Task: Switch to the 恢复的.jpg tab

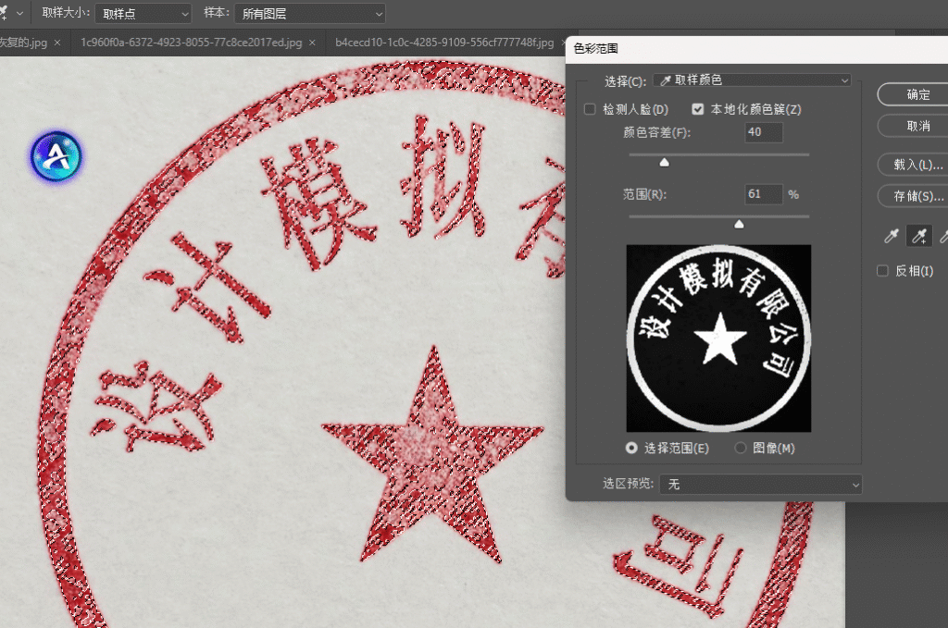Action: [x=23, y=43]
